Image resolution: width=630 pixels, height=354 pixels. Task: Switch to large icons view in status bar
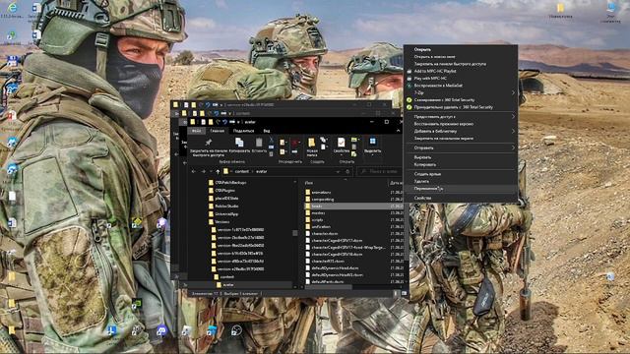(404, 293)
